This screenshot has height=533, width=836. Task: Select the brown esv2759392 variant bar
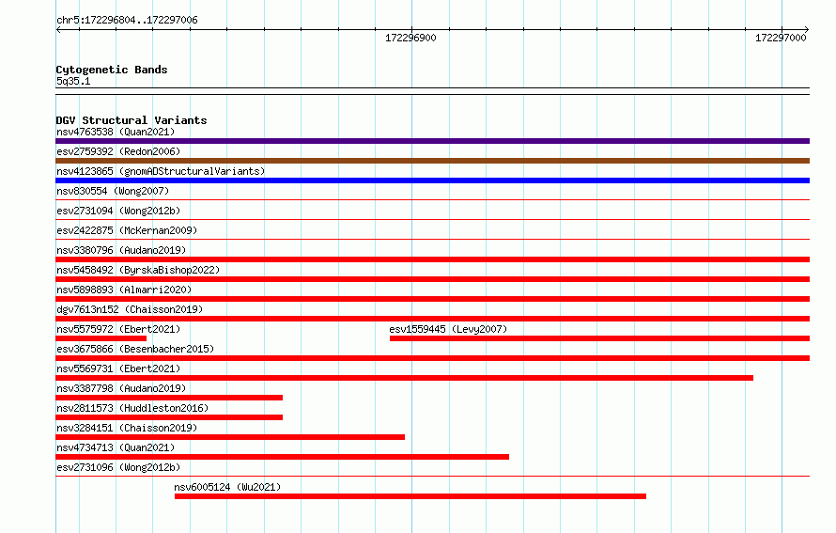pos(432,161)
